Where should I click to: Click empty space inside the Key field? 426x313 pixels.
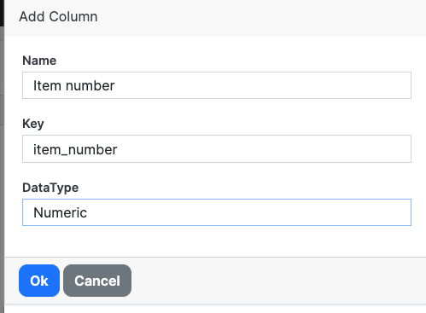pos(262,149)
